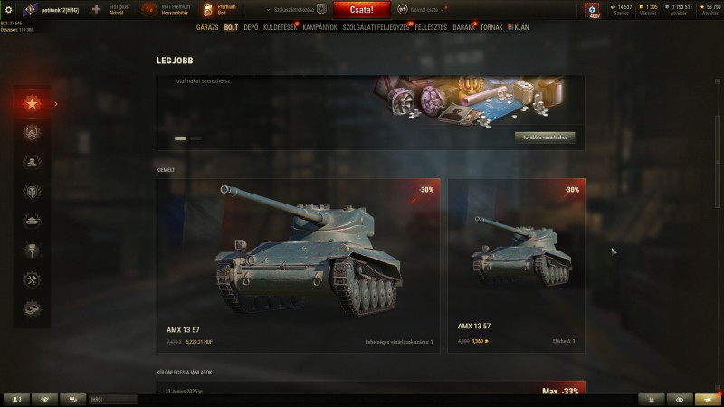The width and height of the screenshot is (724, 407).
Task: Open the settings gear menu
Action: (8, 9)
